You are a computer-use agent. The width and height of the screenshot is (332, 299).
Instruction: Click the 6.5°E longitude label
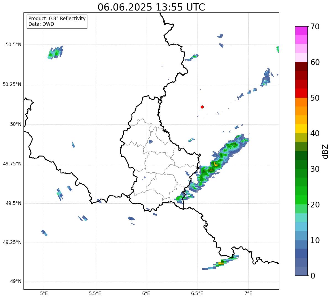197,293
